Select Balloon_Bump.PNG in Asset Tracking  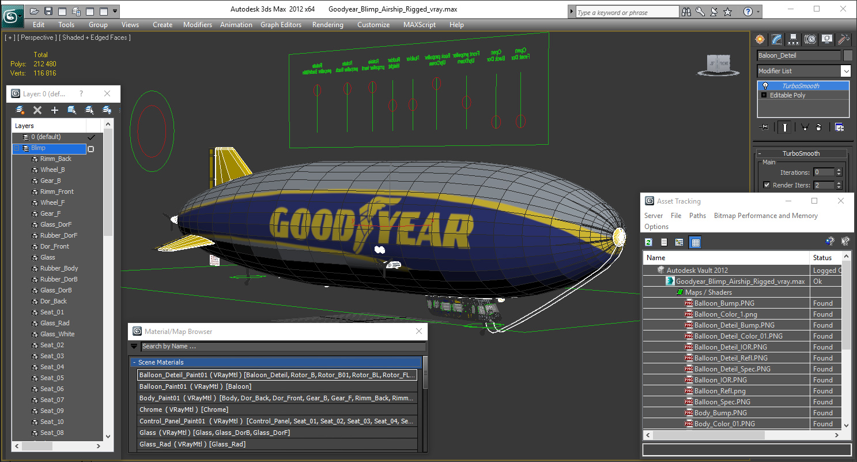(x=724, y=303)
